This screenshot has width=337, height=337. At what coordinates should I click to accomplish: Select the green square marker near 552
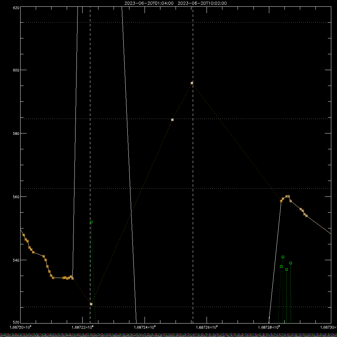[x=91, y=222]
